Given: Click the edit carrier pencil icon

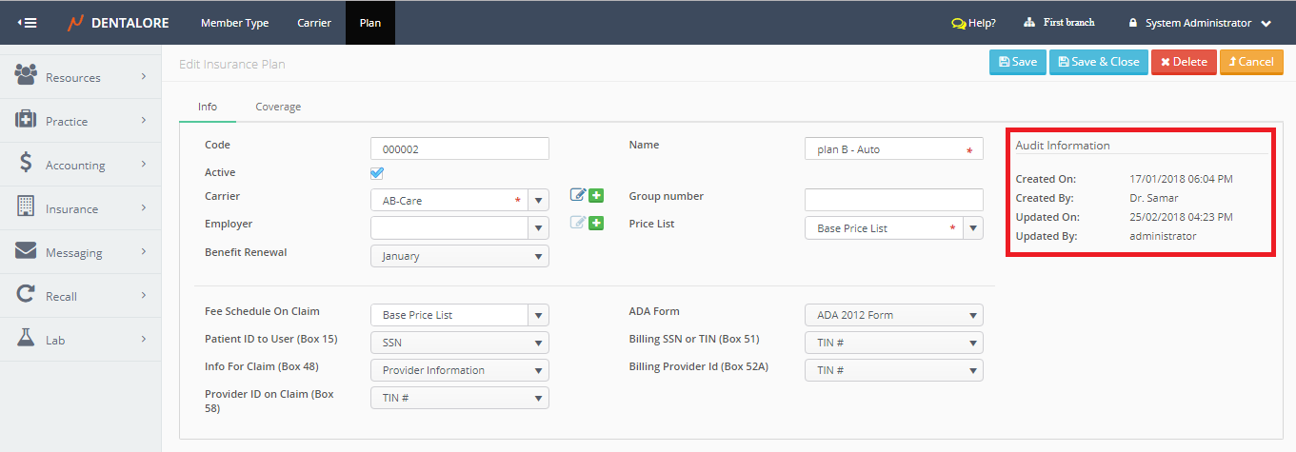Looking at the screenshot, I should pyautogui.click(x=578, y=195).
